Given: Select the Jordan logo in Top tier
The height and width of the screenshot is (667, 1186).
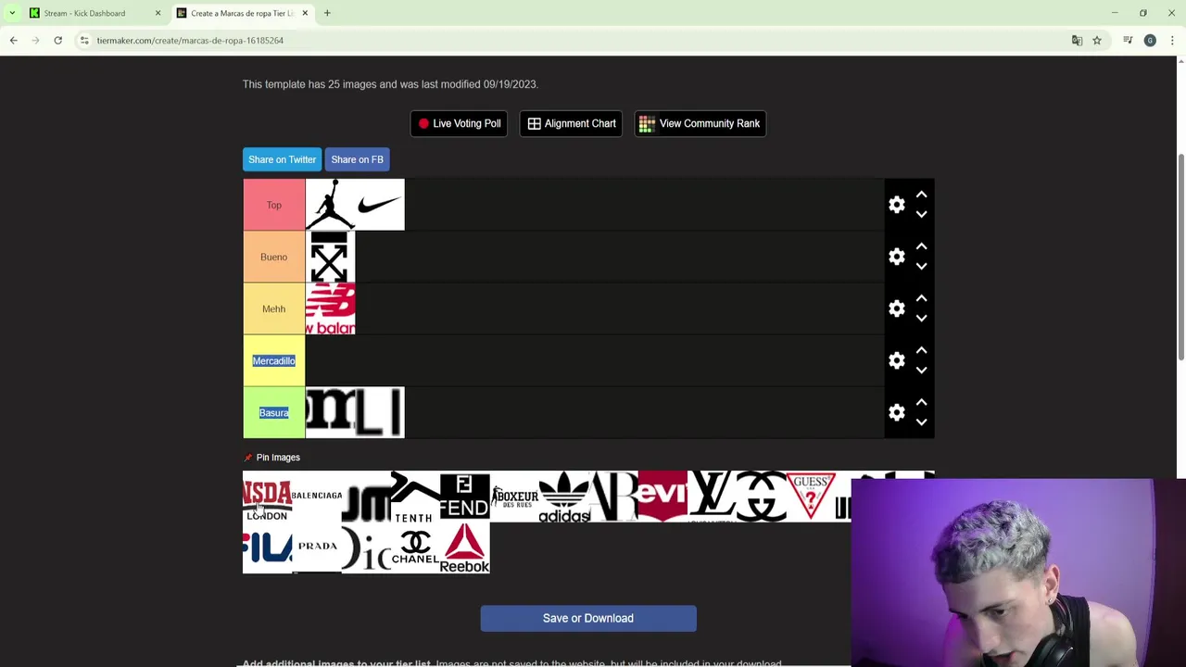Looking at the screenshot, I should (330, 205).
